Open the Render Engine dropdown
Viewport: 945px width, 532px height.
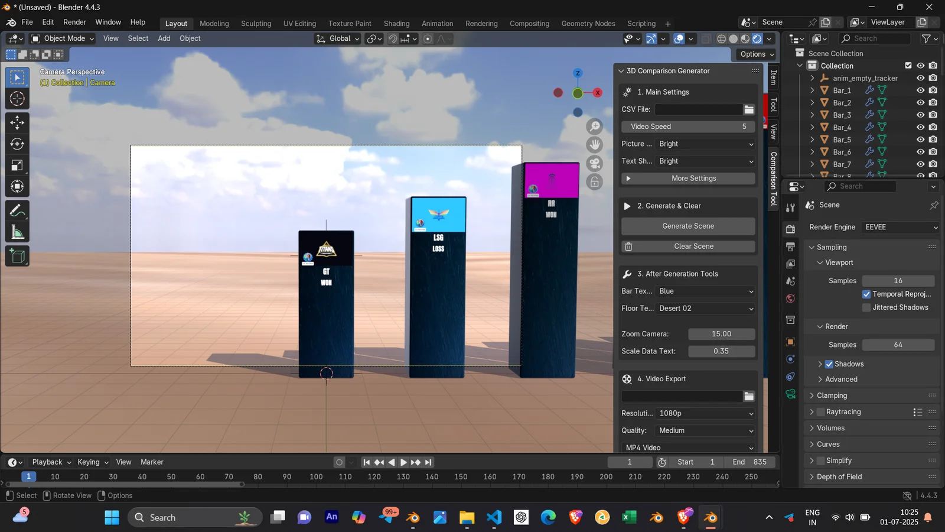(900, 227)
